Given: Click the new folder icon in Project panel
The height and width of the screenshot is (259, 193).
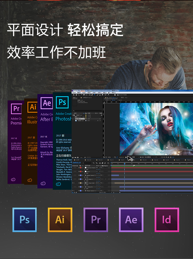Looking at the screenshot, I should tap(75, 157).
